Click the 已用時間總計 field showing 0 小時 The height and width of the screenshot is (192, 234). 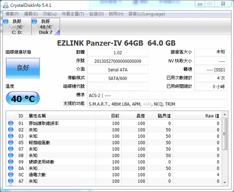[x=210, y=87]
